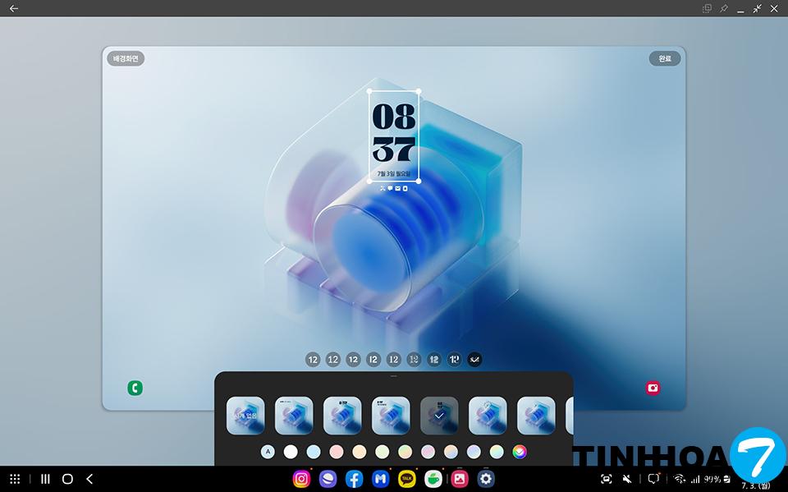Click the clock widget showing 08 37
Screen dimensions: 788x492
[394, 136]
